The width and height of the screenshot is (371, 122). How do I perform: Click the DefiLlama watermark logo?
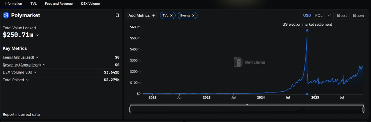click(238, 62)
